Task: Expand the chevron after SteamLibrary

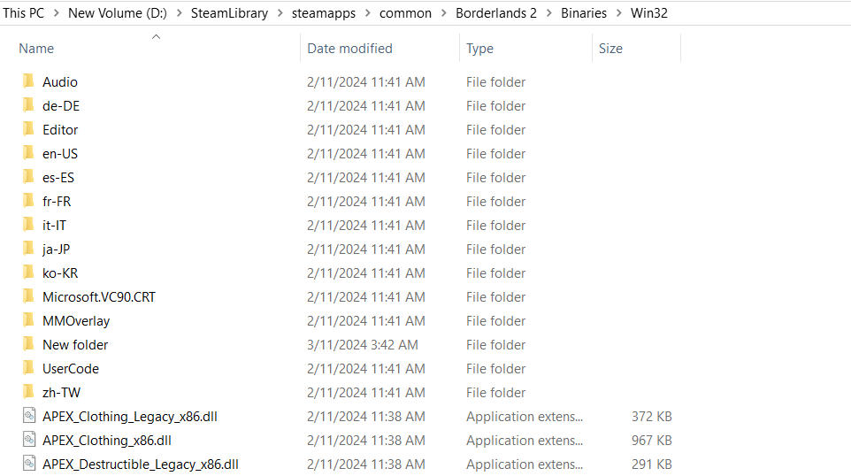Action: tap(280, 13)
